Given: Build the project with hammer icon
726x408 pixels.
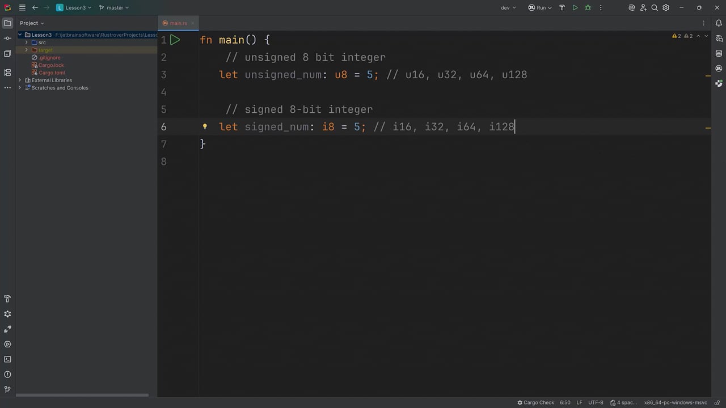Looking at the screenshot, I should [562, 8].
